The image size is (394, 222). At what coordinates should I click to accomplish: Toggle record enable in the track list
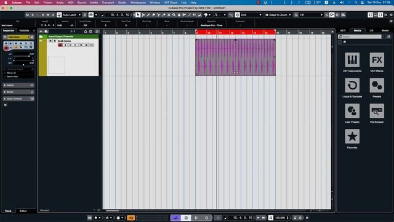[x=60, y=45]
